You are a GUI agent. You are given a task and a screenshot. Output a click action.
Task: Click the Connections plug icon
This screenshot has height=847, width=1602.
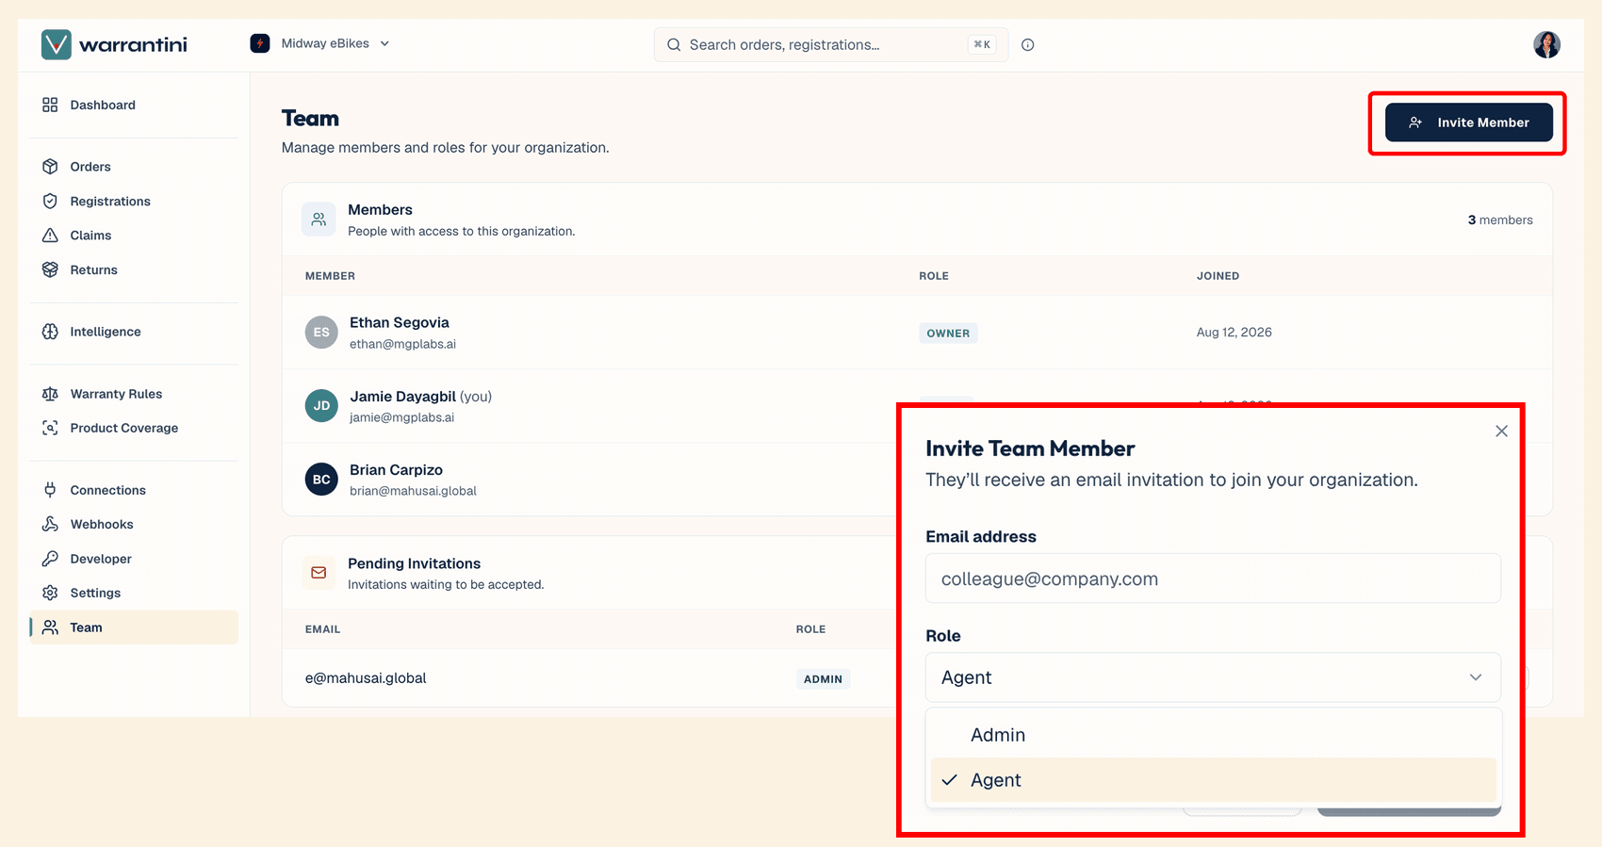click(50, 490)
